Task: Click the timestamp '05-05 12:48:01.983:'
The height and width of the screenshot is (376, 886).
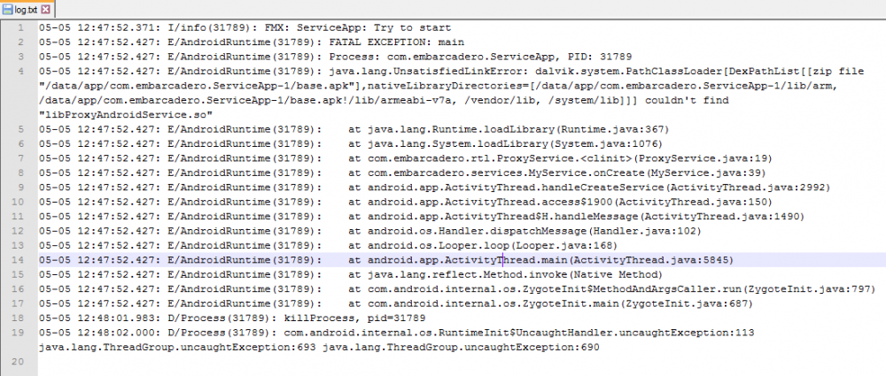Action: point(99,318)
